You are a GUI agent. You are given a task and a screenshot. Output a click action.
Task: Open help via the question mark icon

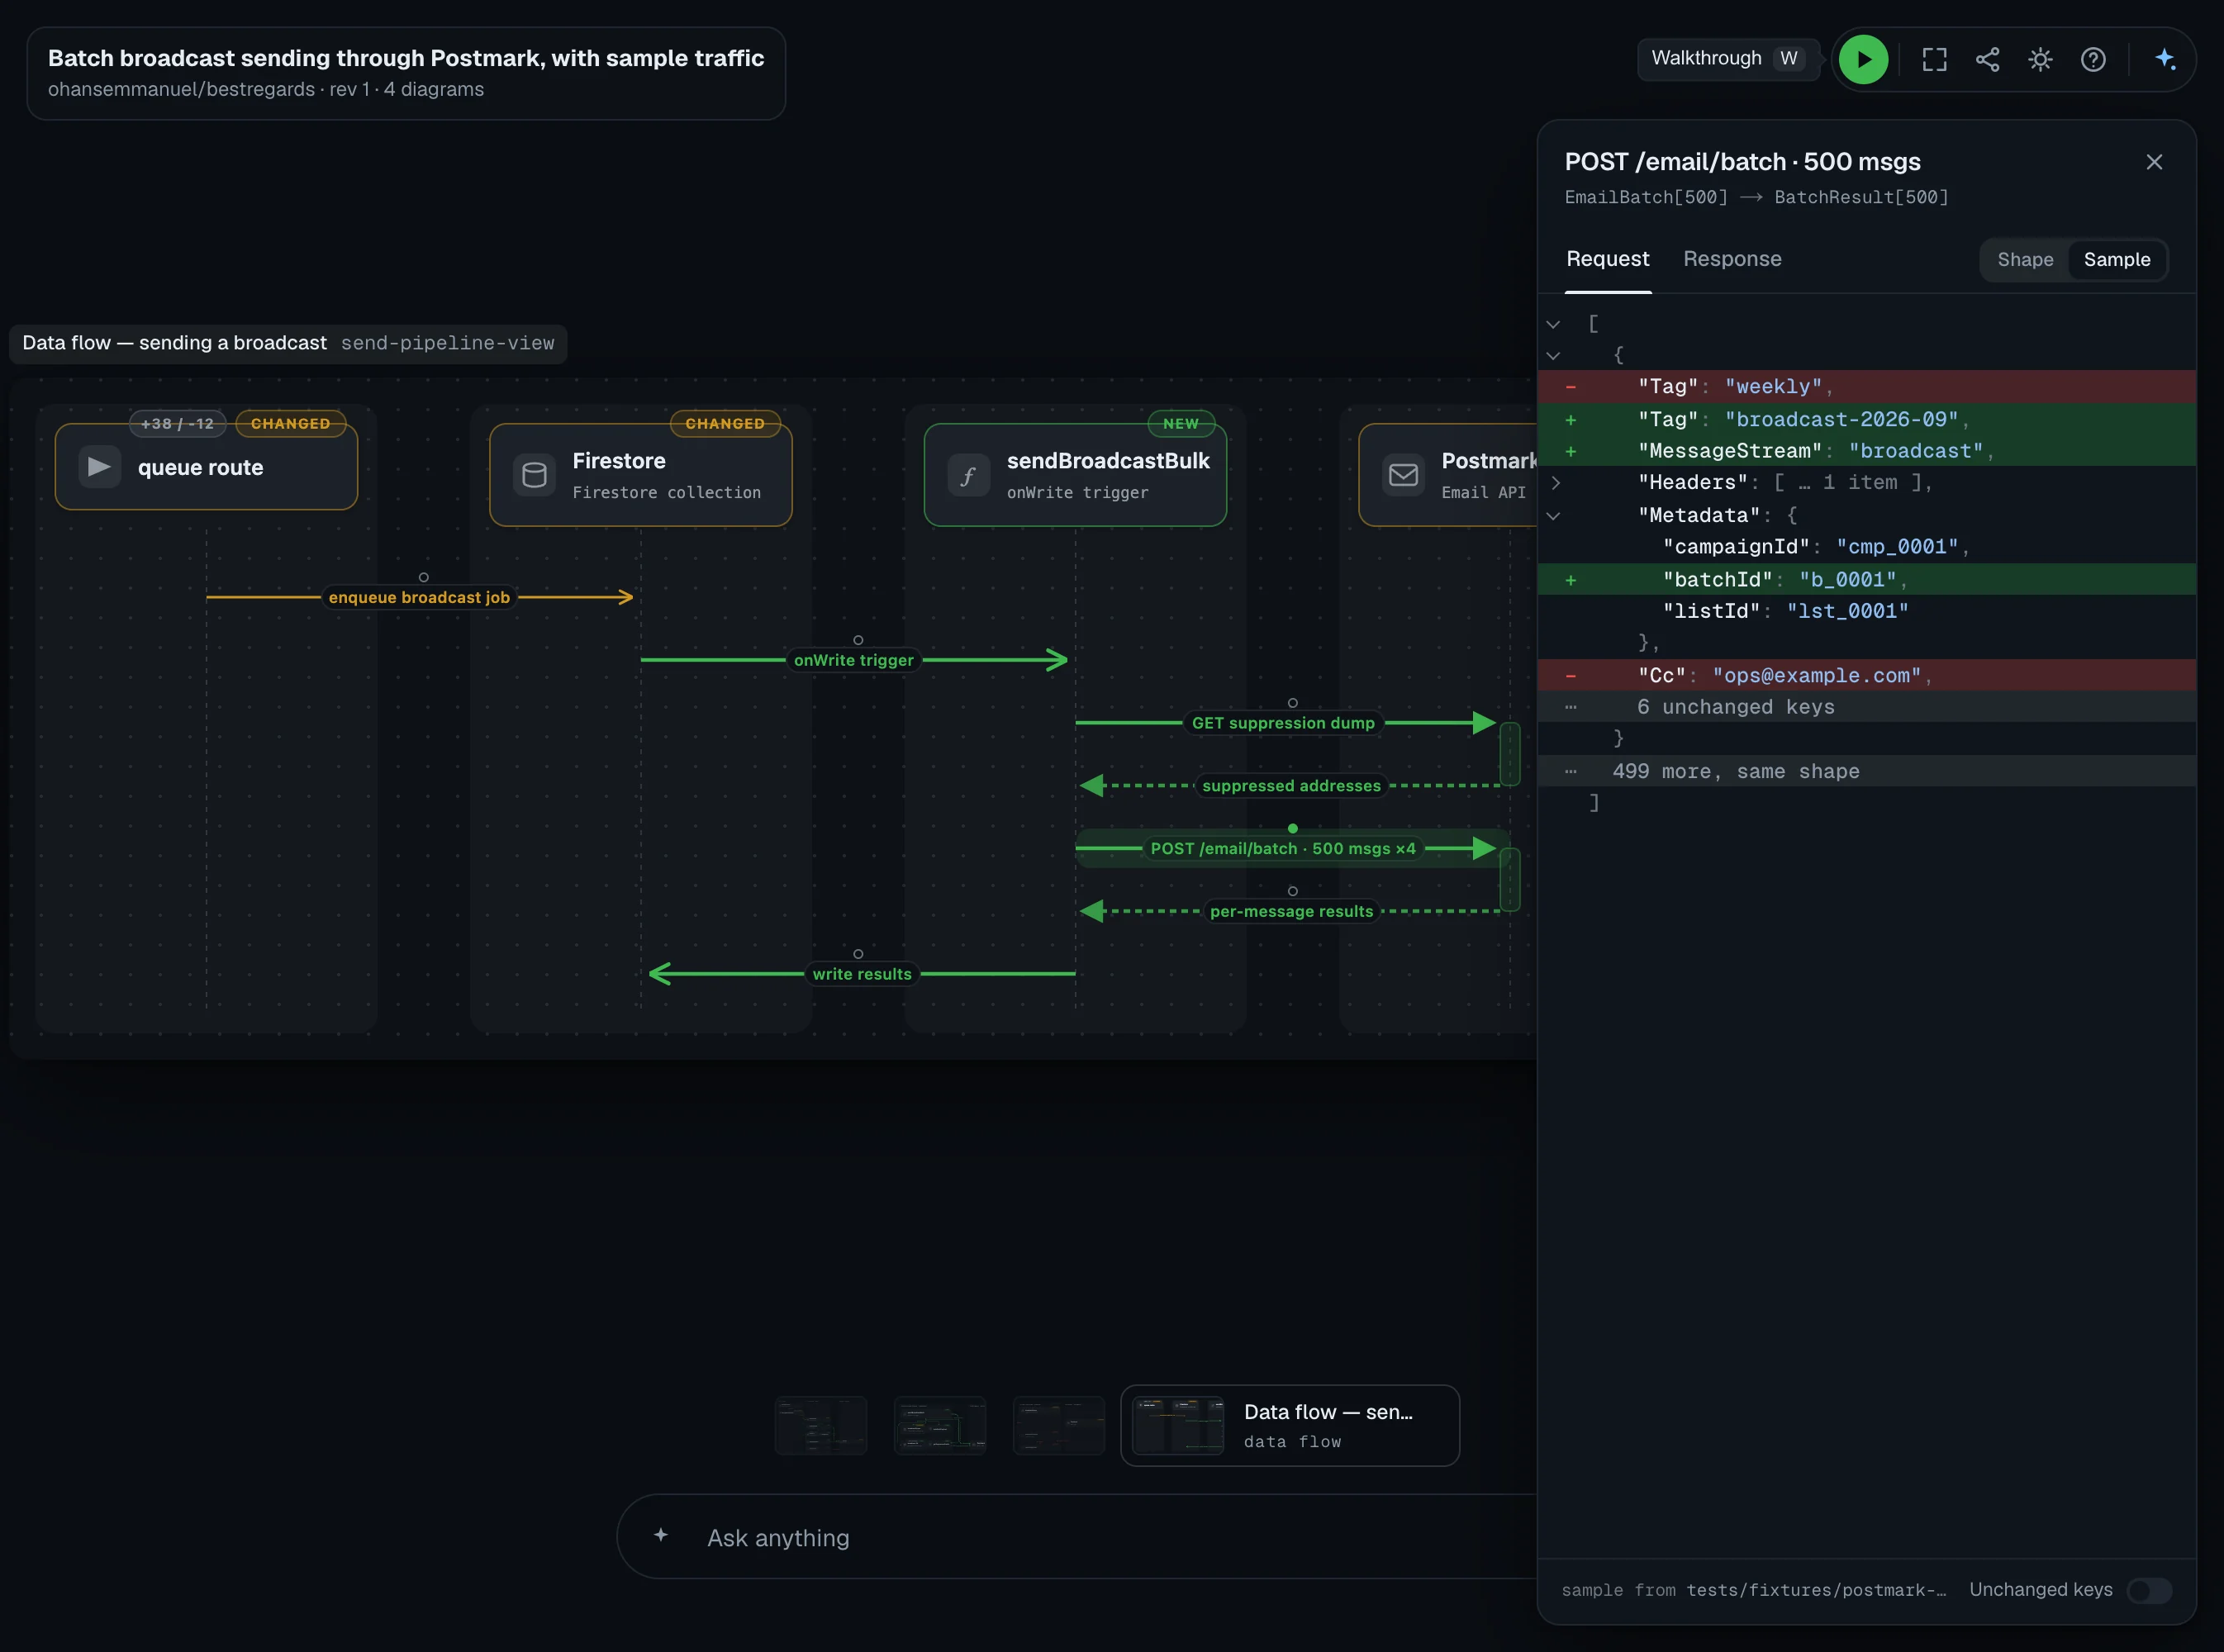tap(2093, 59)
